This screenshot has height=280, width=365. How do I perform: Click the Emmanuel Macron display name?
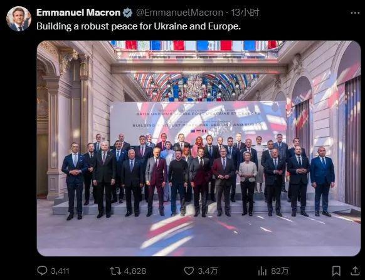[x=78, y=13]
